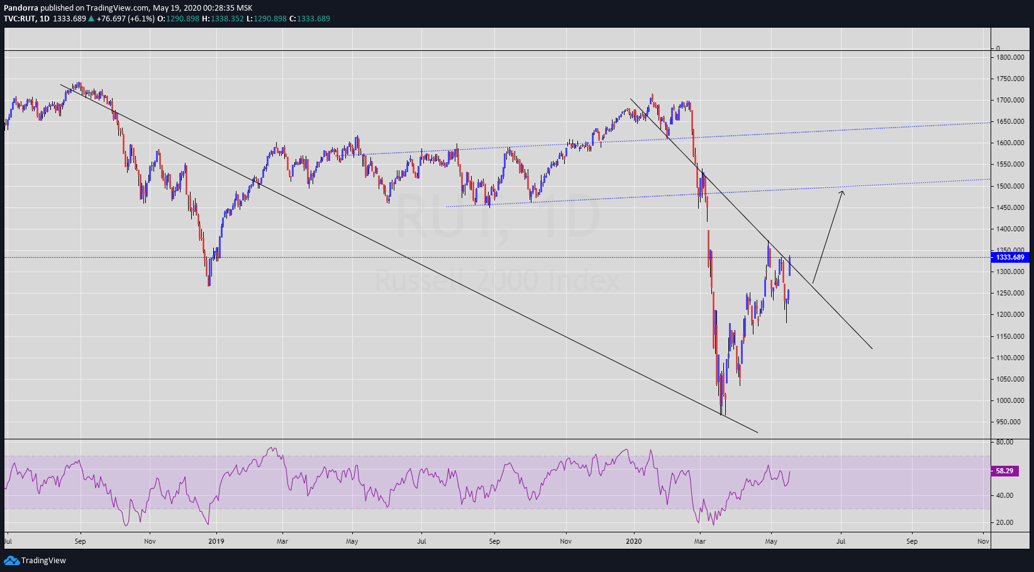Click the 2020 year label on time axis
Screen dimensions: 1034x572
(x=633, y=541)
